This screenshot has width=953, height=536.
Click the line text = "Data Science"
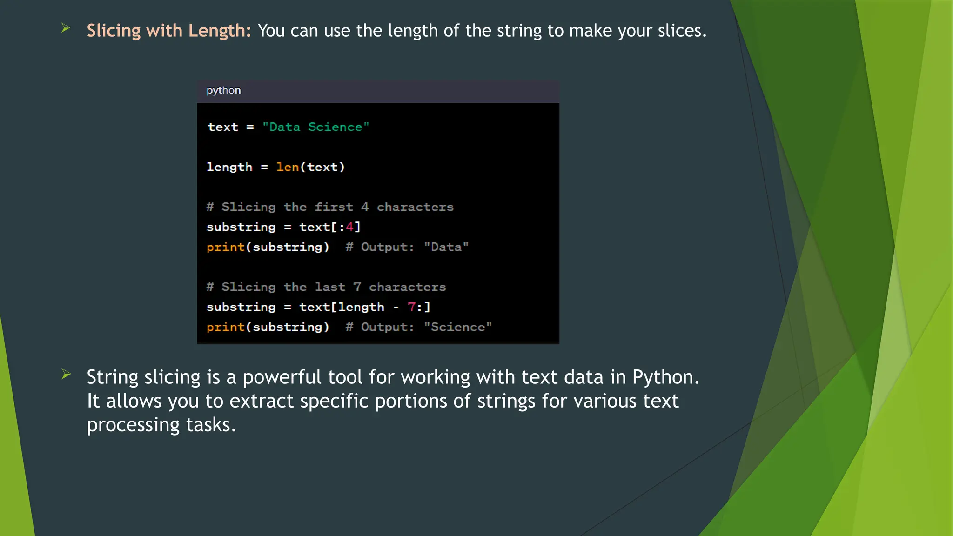(x=289, y=127)
